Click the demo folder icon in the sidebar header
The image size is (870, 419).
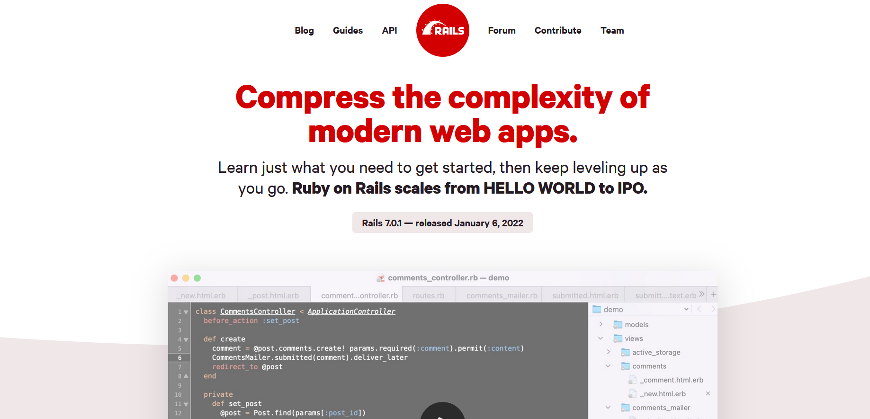pyautogui.click(x=597, y=309)
